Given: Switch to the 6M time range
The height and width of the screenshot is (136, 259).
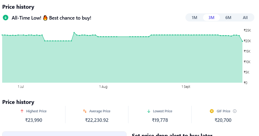Looking at the screenshot, I should coord(228,18).
